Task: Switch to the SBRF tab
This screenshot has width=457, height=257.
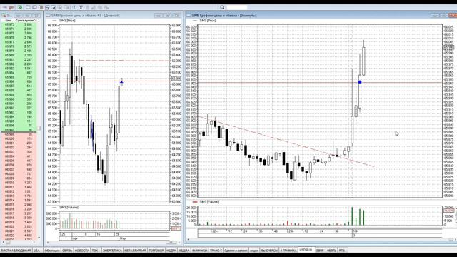Action: tap(320, 251)
